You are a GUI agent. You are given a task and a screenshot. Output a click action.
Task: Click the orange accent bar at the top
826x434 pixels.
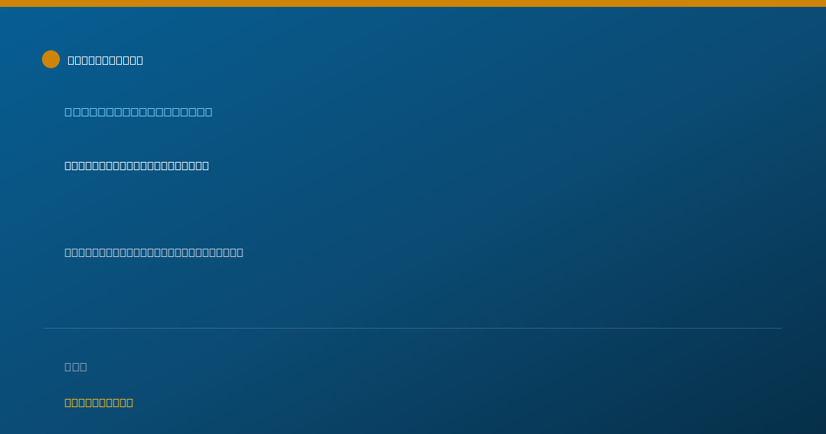pos(413,3)
